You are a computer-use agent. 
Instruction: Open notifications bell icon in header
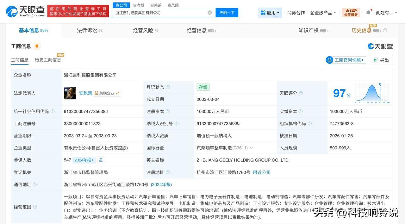pyautogui.click(x=368, y=13)
